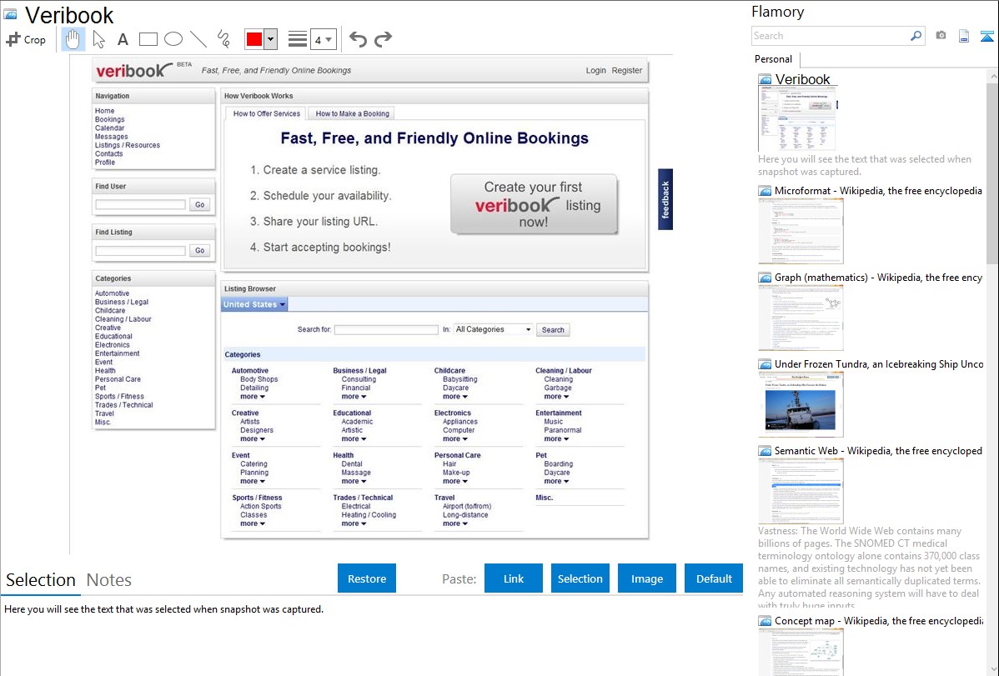Select the ellipse shape tool
The image size is (999, 676).
(x=173, y=39)
